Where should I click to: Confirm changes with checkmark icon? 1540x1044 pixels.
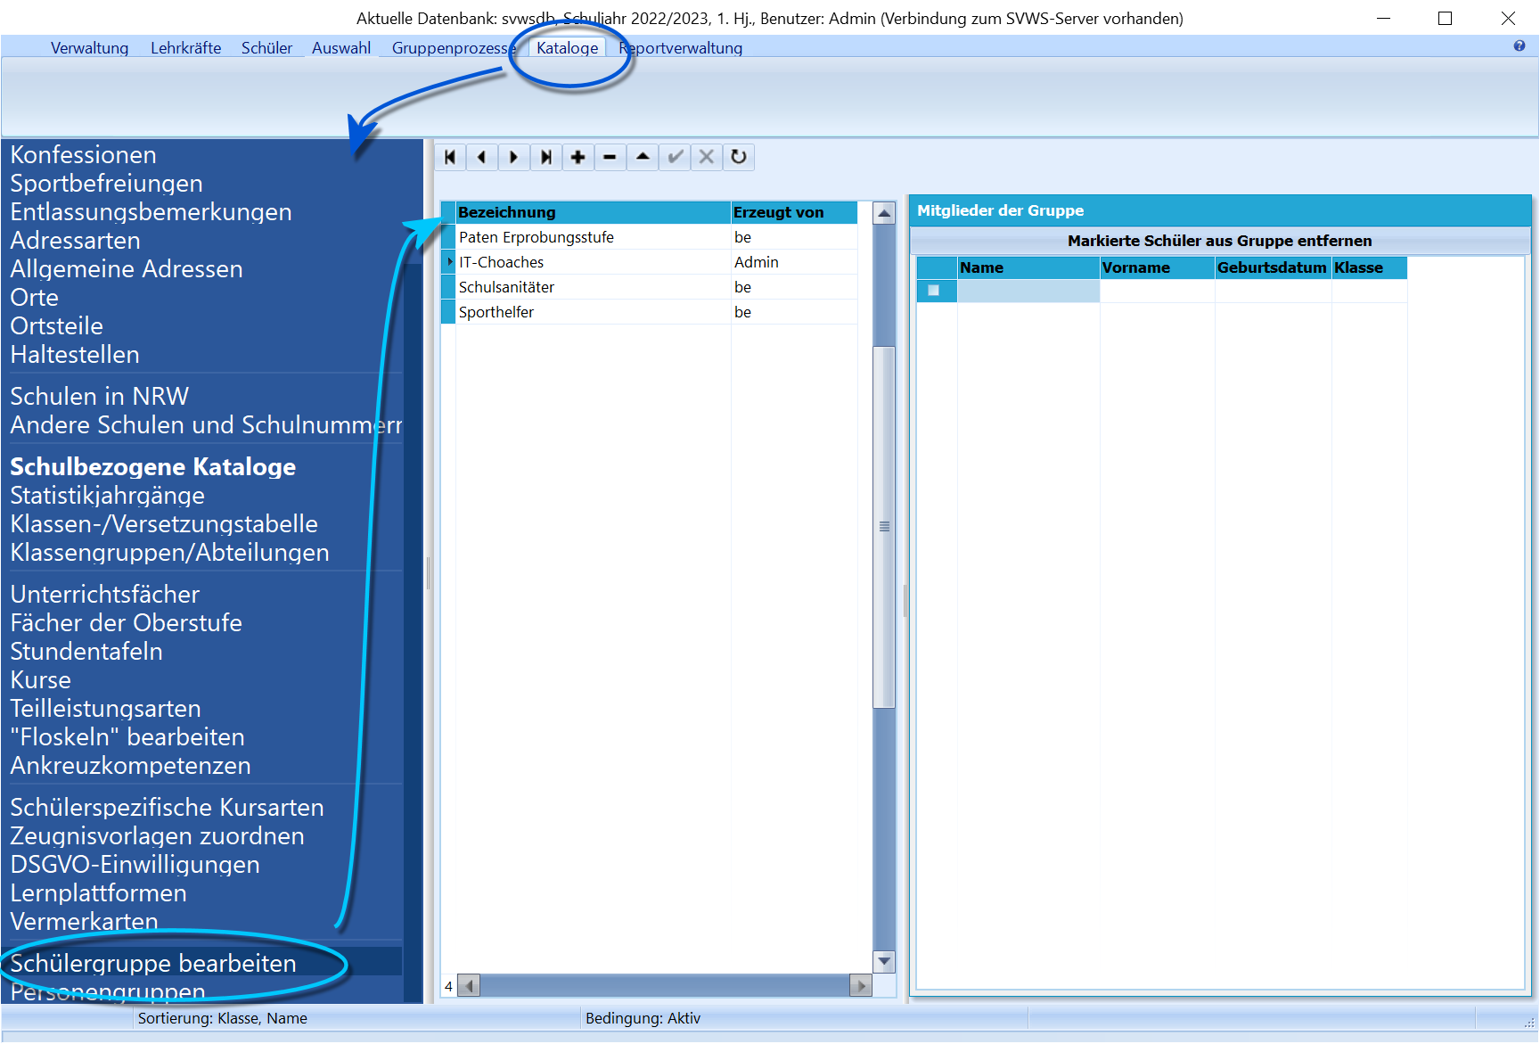click(676, 158)
